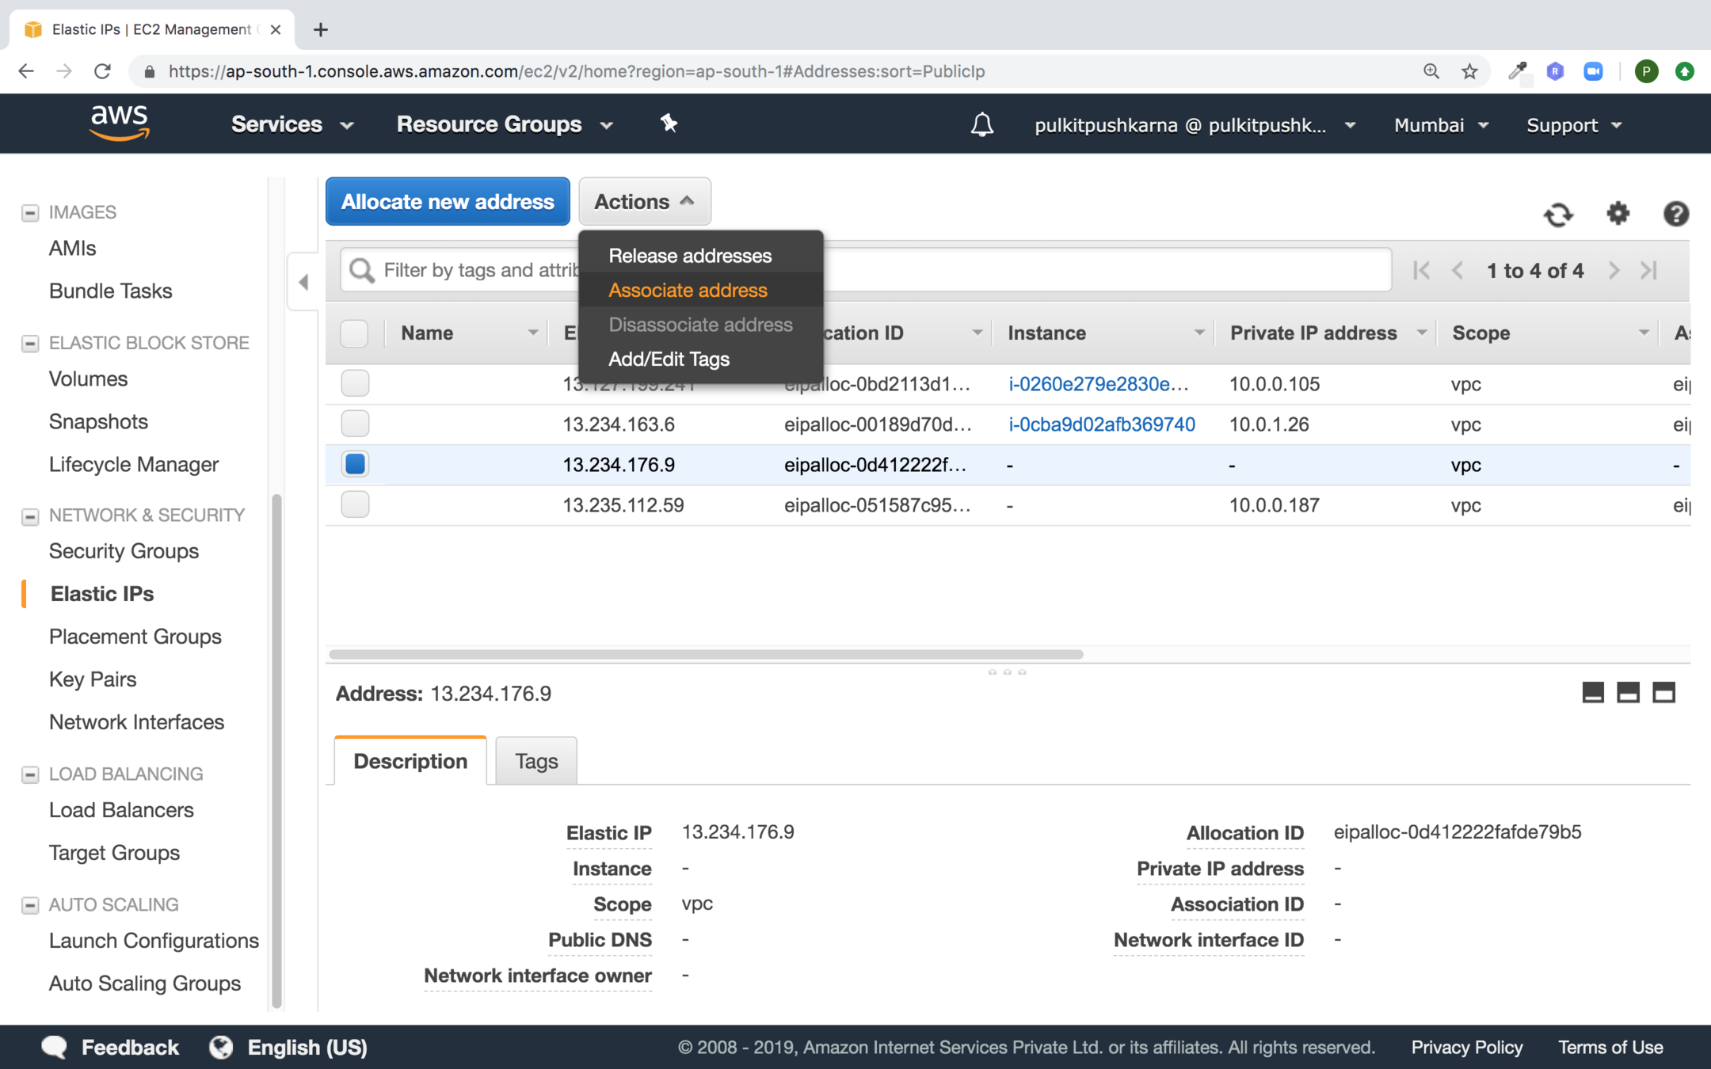Open Key Pairs in the sidebar

(93, 679)
